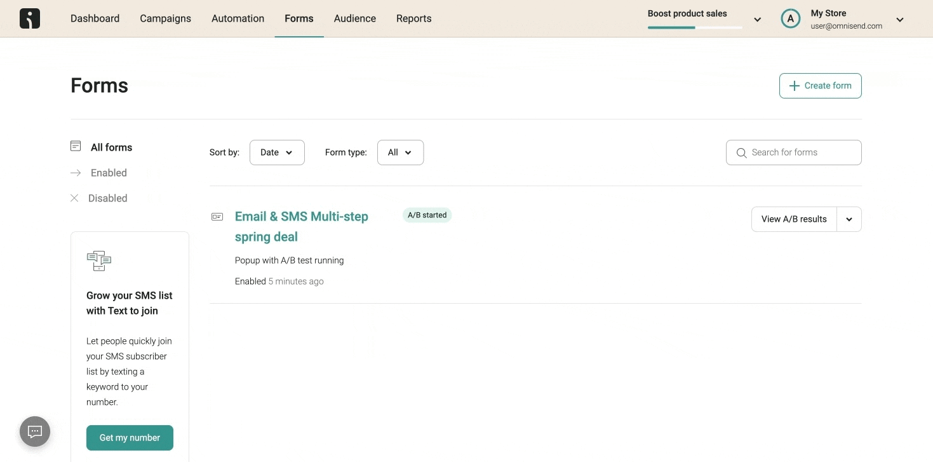
Task: Click the Boost product sales label
Action: (x=687, y=13)
